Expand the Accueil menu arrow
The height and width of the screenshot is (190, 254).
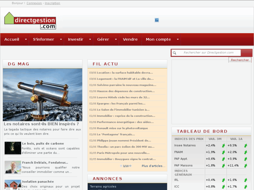(x=26, y=39)
